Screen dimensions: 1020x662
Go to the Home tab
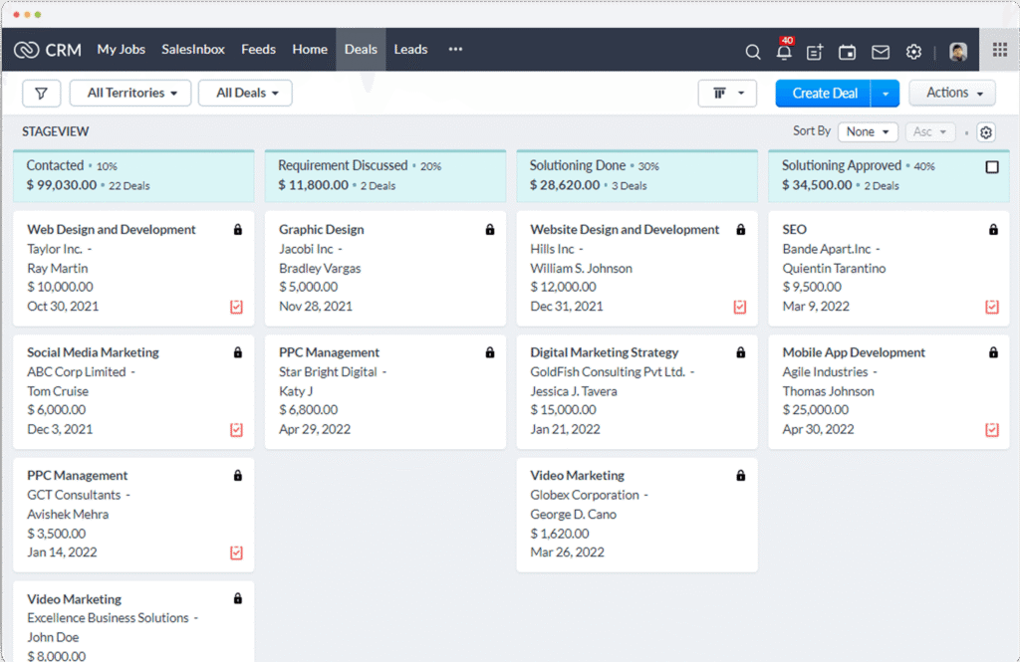pyautogui.click(x=310, y=50)
